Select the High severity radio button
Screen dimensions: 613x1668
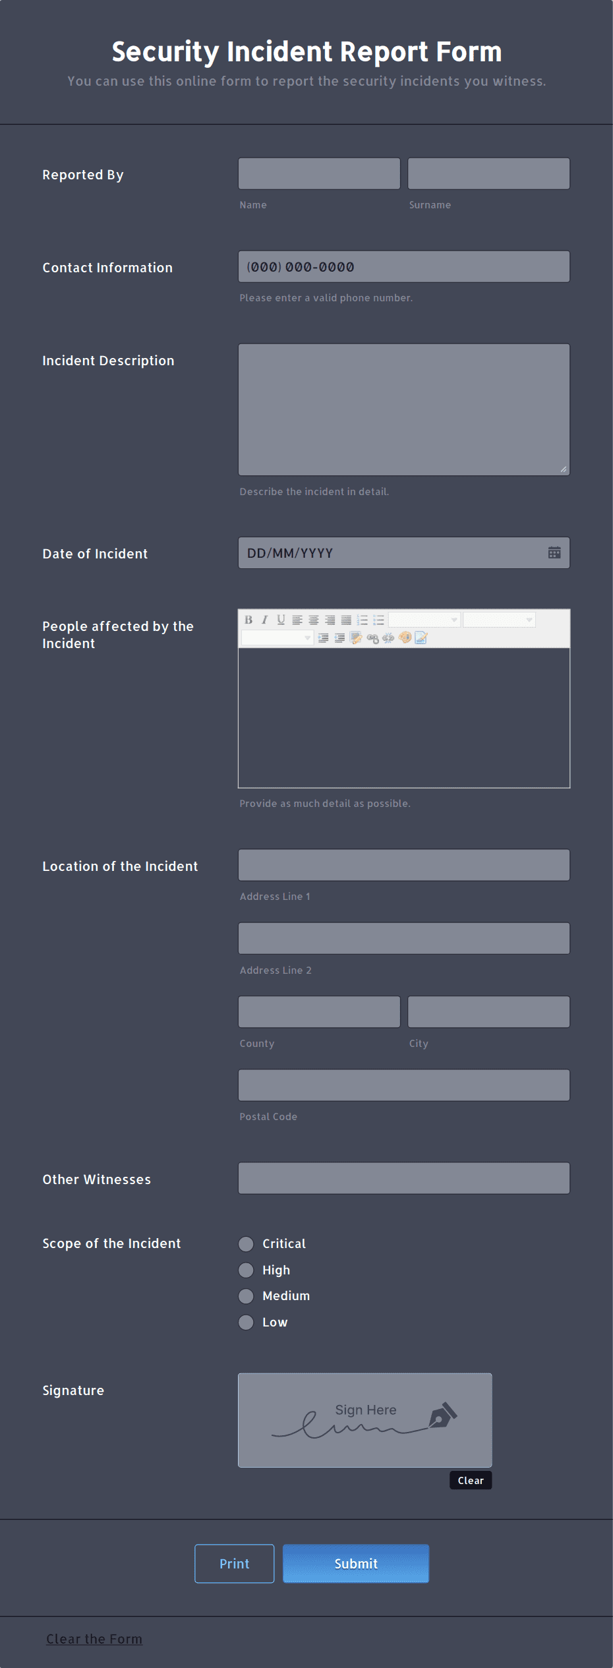click(246, 1270)
